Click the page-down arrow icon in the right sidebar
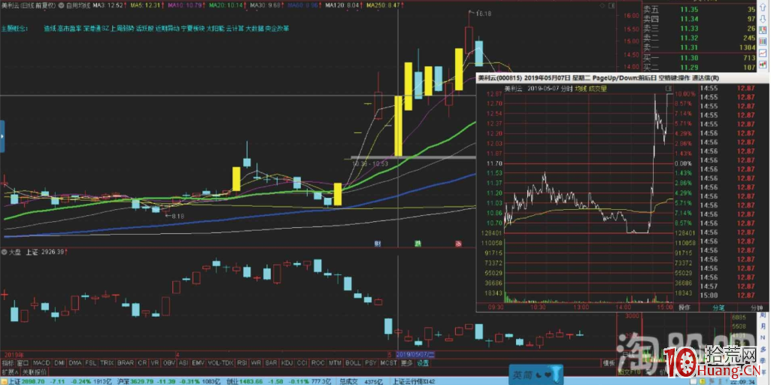 pos(763,19)
